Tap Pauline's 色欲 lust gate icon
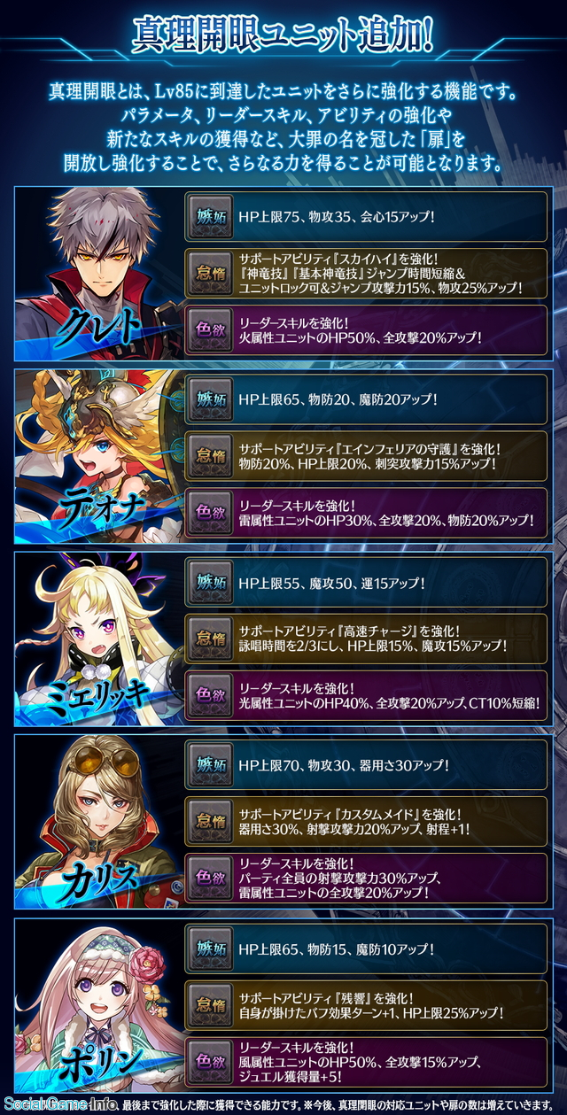 (x=212, y=1060)
